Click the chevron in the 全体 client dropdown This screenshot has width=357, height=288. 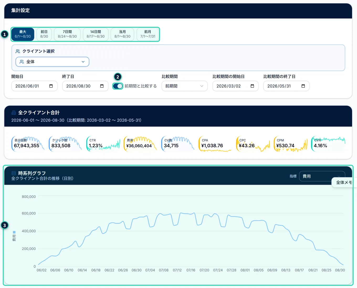point(83,62)
